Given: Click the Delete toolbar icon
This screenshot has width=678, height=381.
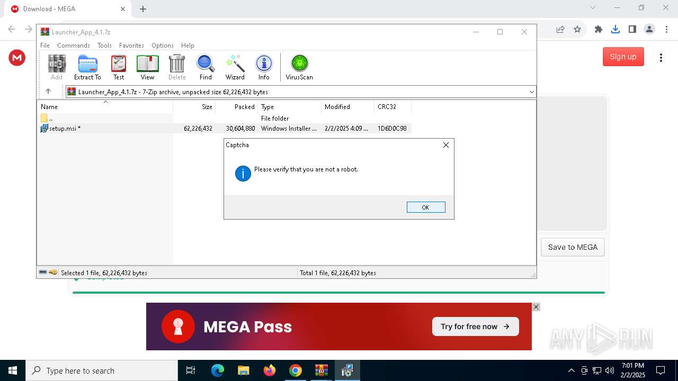Looking at the screenshot, I should pyautogui.click(x=177, y=67).
